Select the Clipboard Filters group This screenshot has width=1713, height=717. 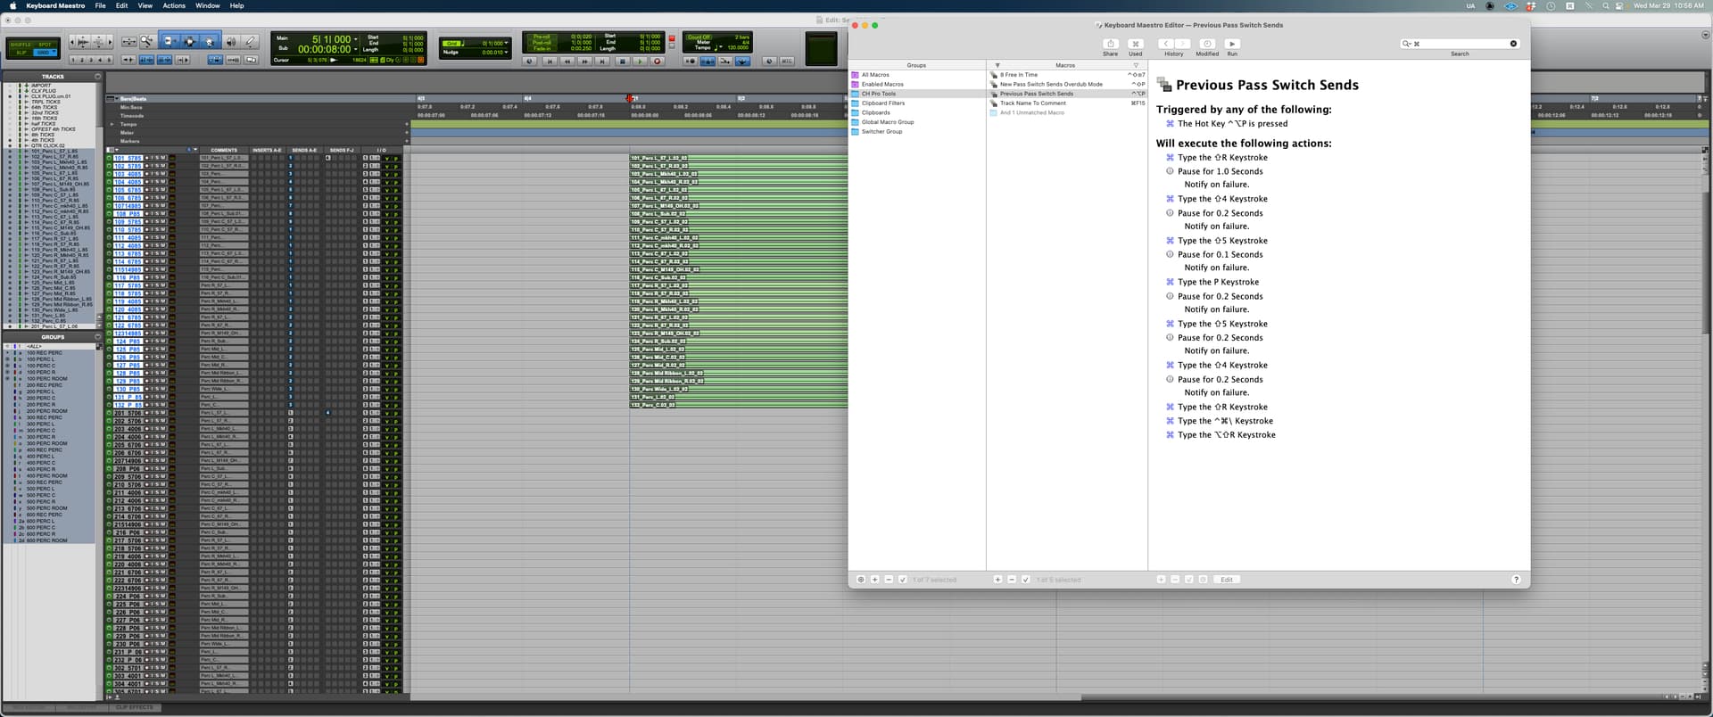[917, 103]
